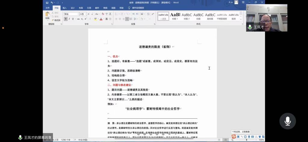Open the font size dropdown (小四)

coord(85,14)
